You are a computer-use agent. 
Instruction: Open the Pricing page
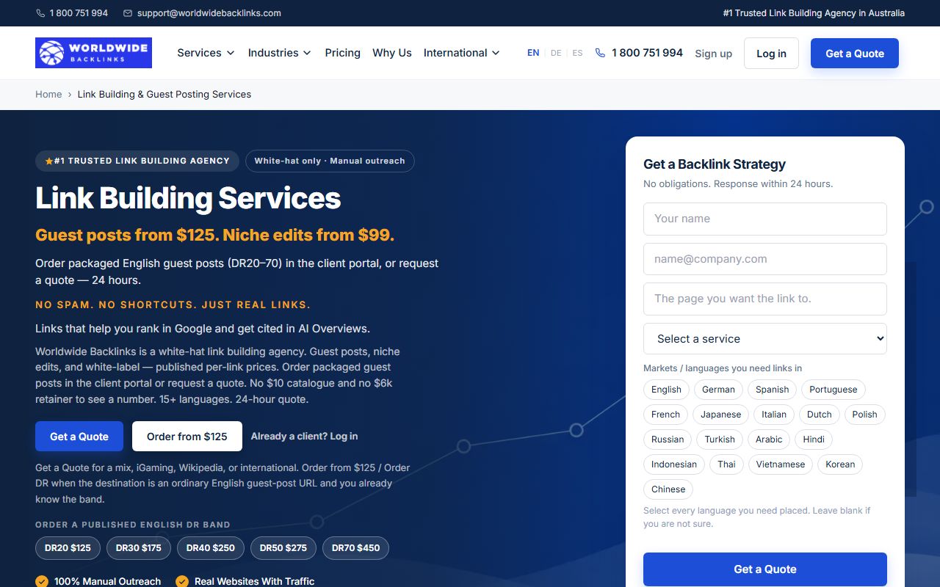click(342, 53)
